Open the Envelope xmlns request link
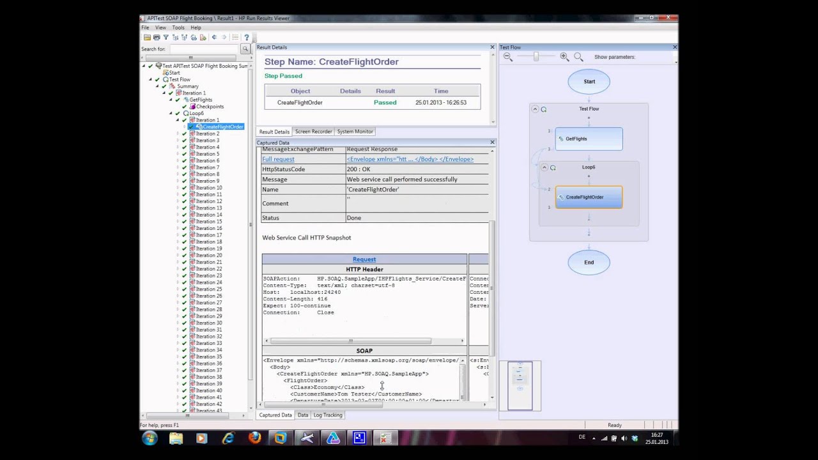This screenshot has width=818, height=460. 410,159
